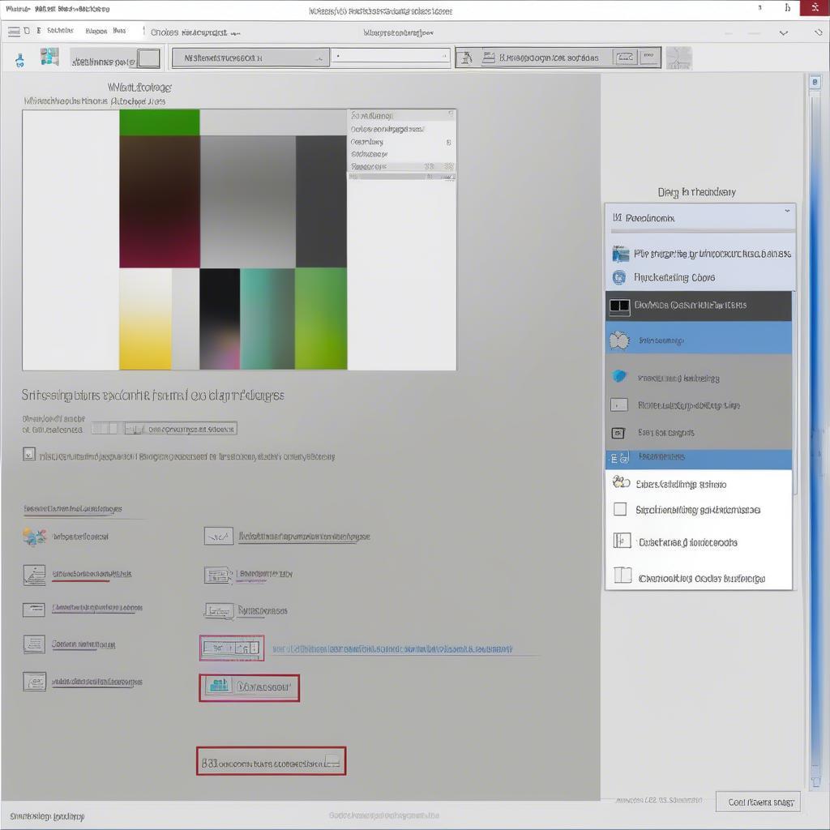The width and height of the screenshot is (830, 830).
Task: Click the teal blocks icon inside the red-outlined button
Action: [x=219, y=686]
